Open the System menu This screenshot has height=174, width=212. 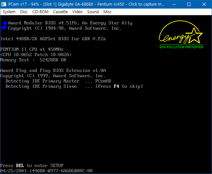tap(9, 12)
